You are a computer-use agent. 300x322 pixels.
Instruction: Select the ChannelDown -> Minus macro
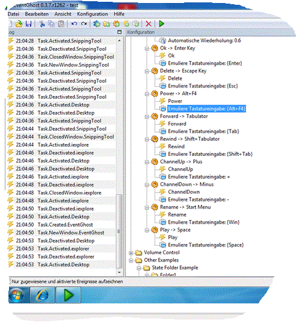click(187, 185)
